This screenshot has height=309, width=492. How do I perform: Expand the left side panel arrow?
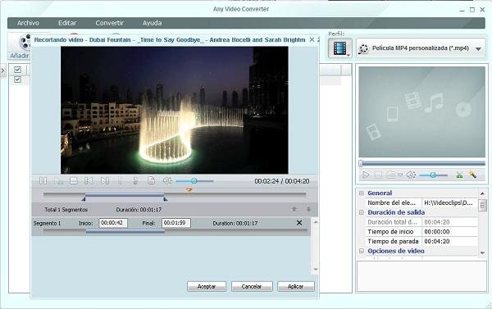[x=2, y=71]
